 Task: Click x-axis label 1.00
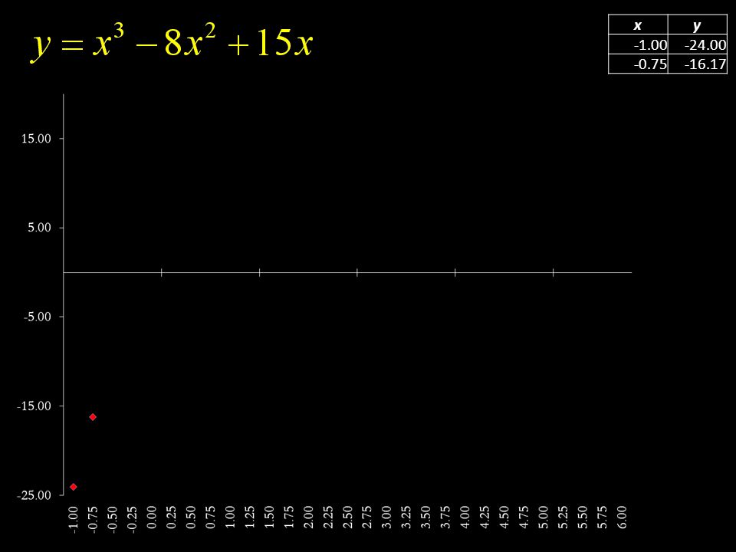click(229, 517)
